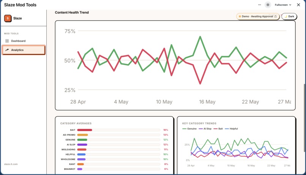Click the 22 May label on main chart
Viewport: 306px width, 175px height.
pos(251,102)
